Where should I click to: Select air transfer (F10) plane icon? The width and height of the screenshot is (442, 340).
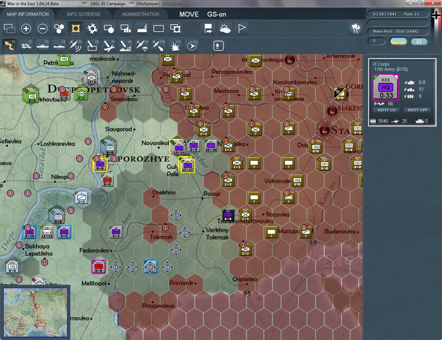(158, 45)
